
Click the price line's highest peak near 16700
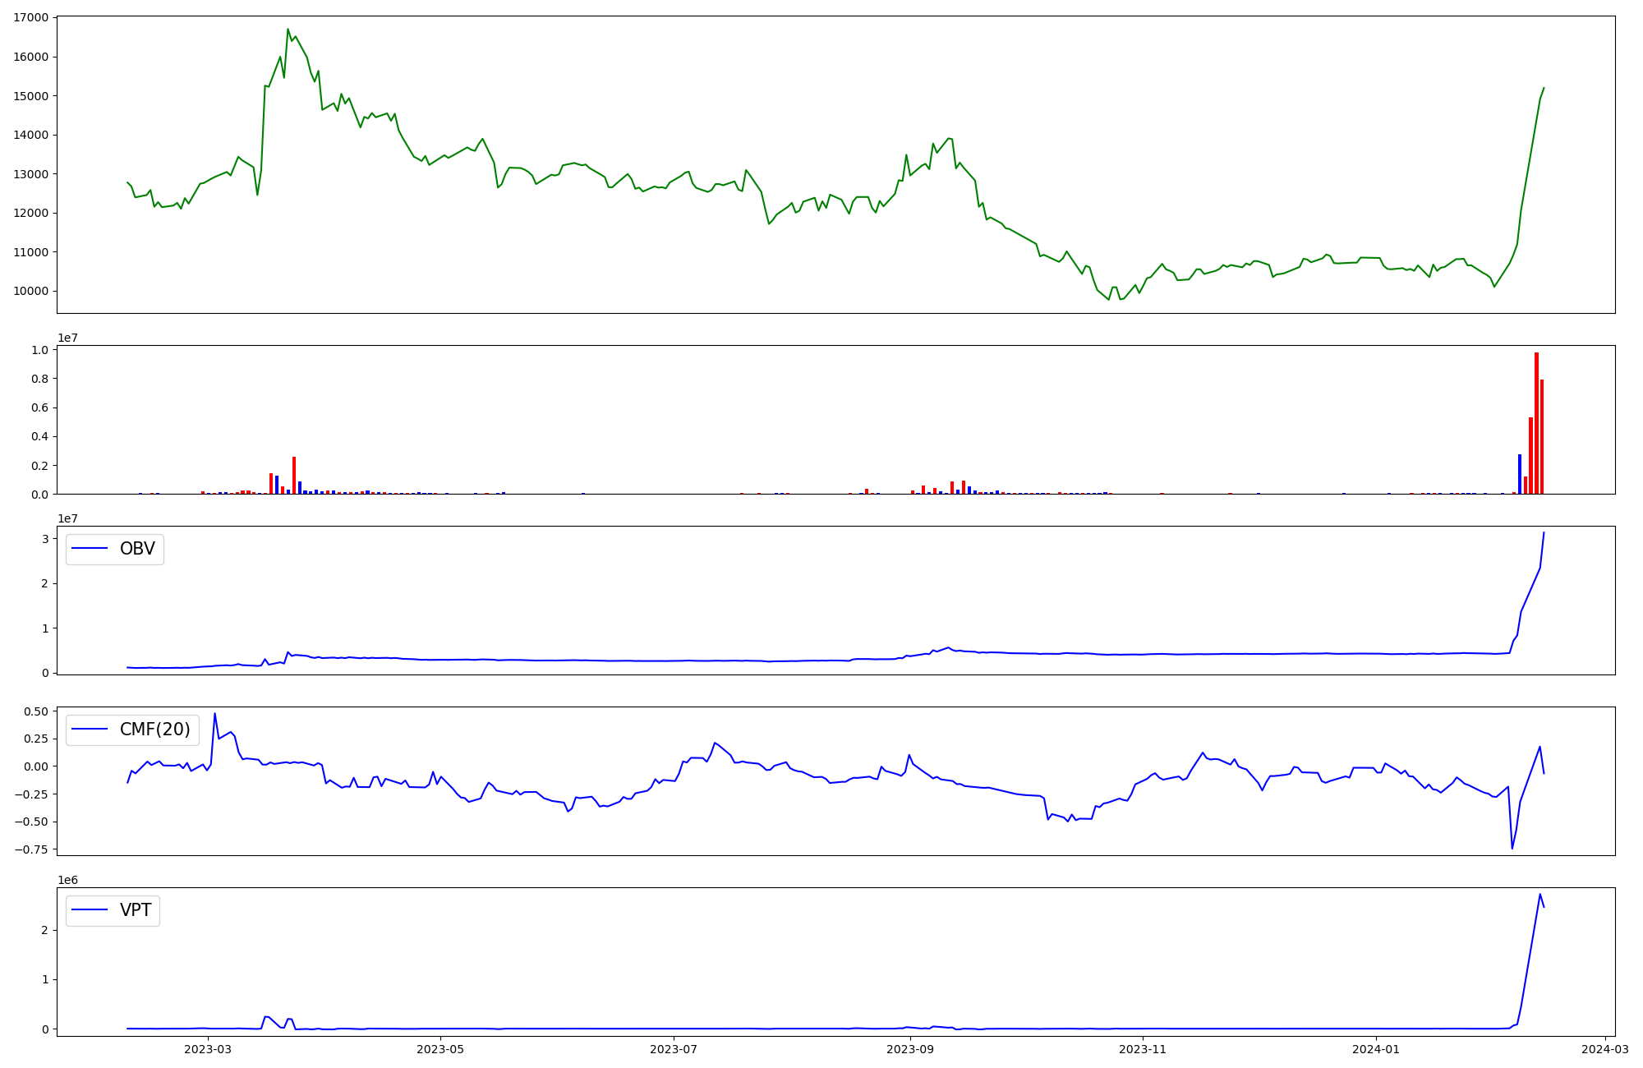(x=288, y=30)
